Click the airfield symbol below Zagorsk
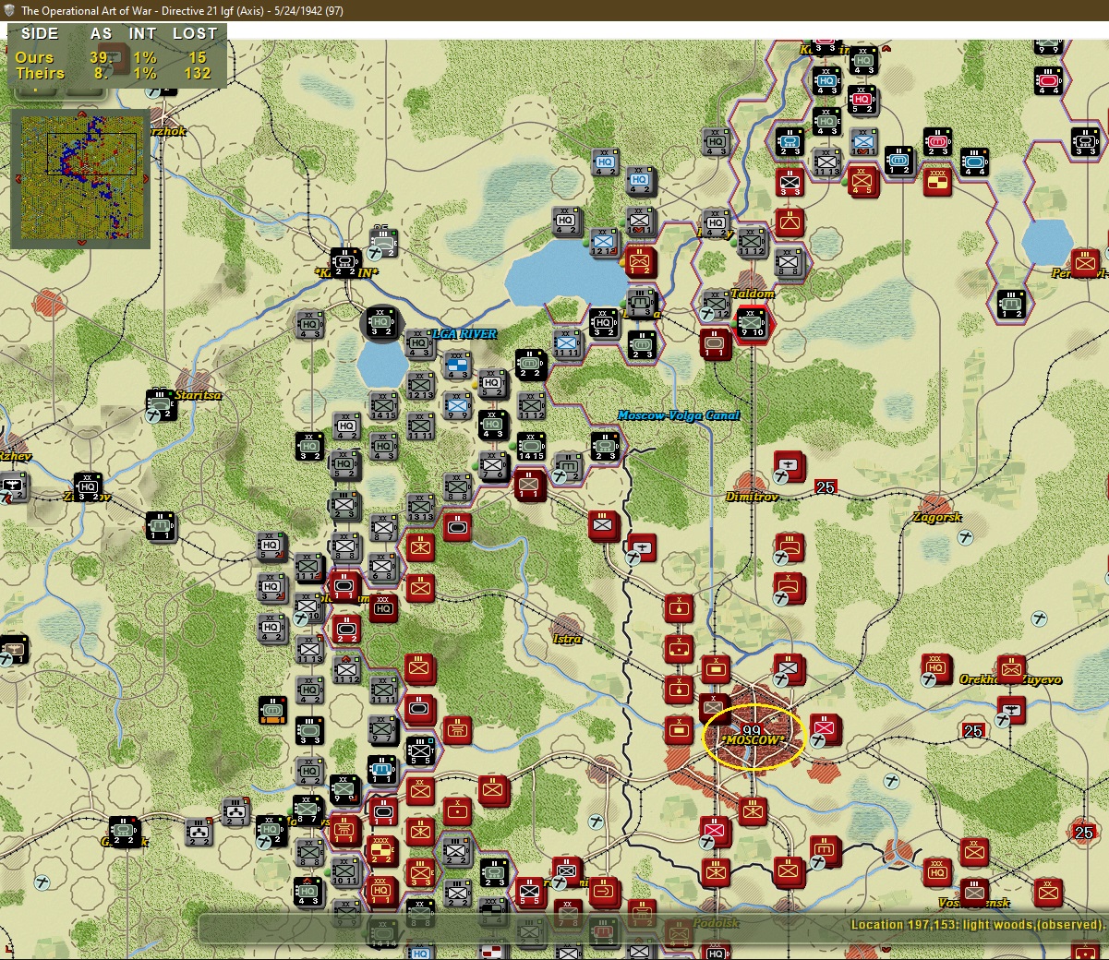The width and height of the screenshot is (1109, 960). pos(965,537)
